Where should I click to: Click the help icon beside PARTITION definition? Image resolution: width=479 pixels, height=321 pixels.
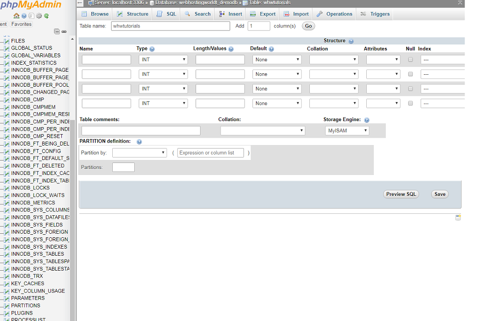click(x=139, y=142)
